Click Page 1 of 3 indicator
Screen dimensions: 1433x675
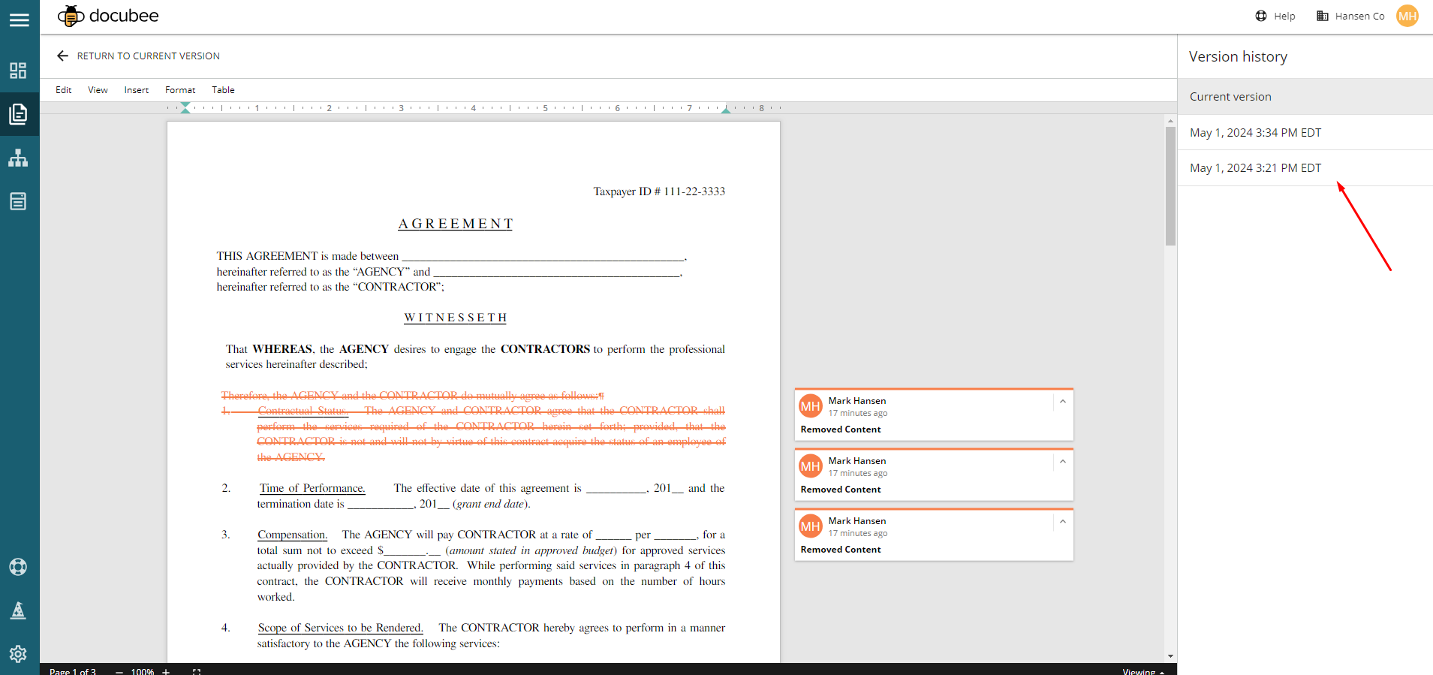point(73,671)
